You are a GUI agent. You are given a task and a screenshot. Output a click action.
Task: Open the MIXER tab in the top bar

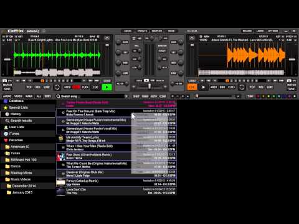click(x=128, y=31)
